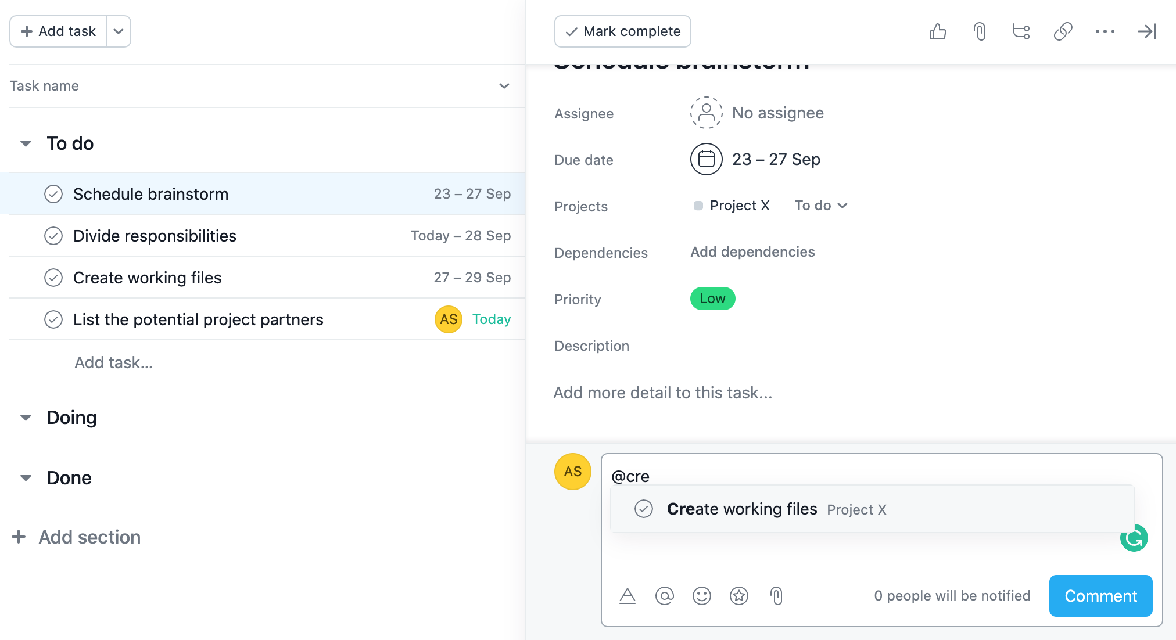1176x640 pixels.
Task: Collapse the To do section
Action: [x=26, y=143]
